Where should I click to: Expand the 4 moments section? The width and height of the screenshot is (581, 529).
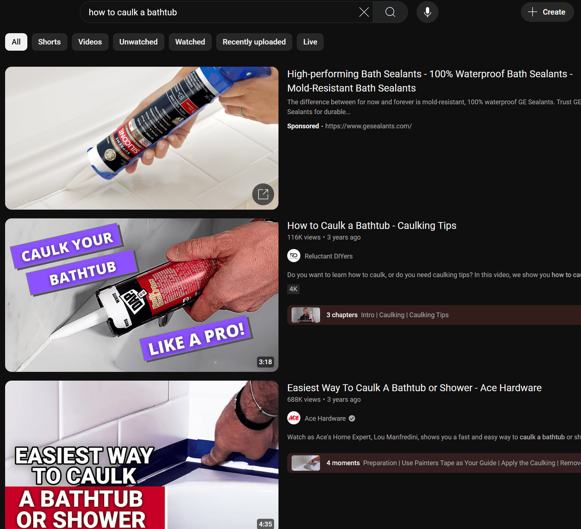click(x=434, y=463)
